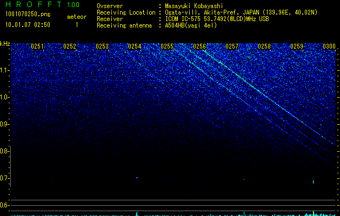Click the 0256 time marker
The image size is (340, 216).
[199, 46]
